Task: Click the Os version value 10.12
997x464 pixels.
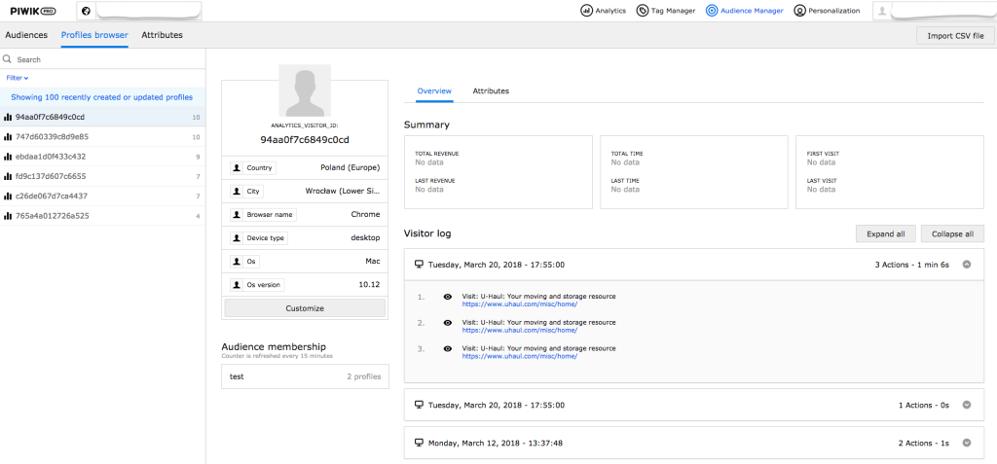Action: coord(369,285)
